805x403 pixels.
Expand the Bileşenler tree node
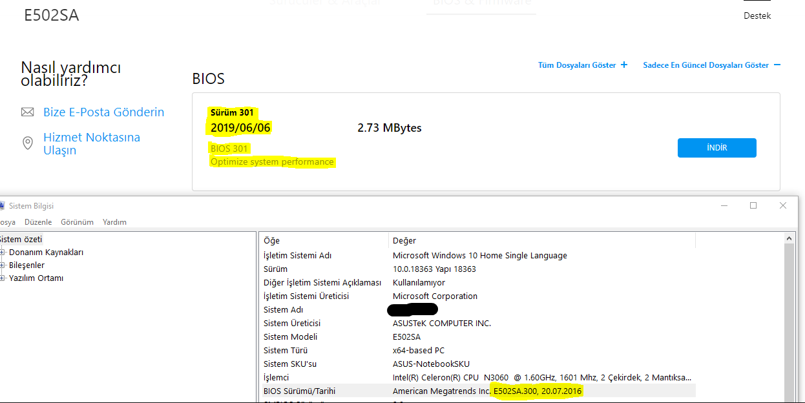(3, 265)
